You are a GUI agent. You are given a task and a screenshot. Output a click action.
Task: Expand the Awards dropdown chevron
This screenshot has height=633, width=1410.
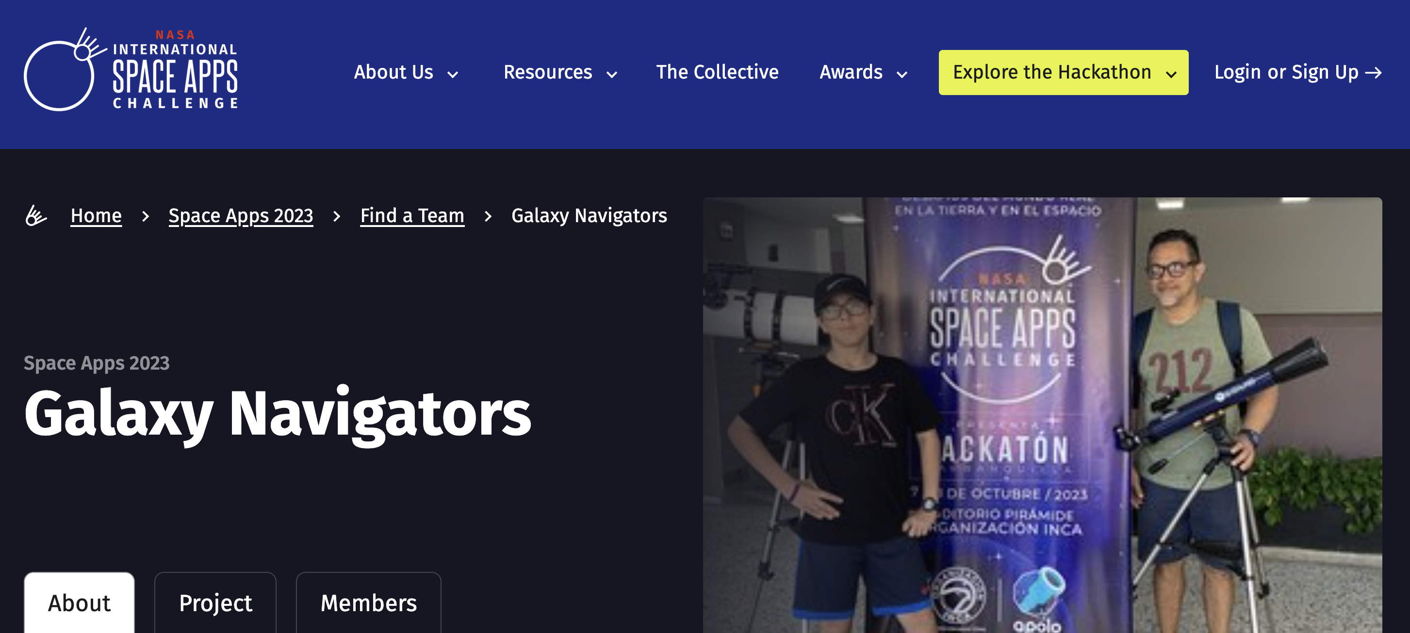click(x=902, y=74)
